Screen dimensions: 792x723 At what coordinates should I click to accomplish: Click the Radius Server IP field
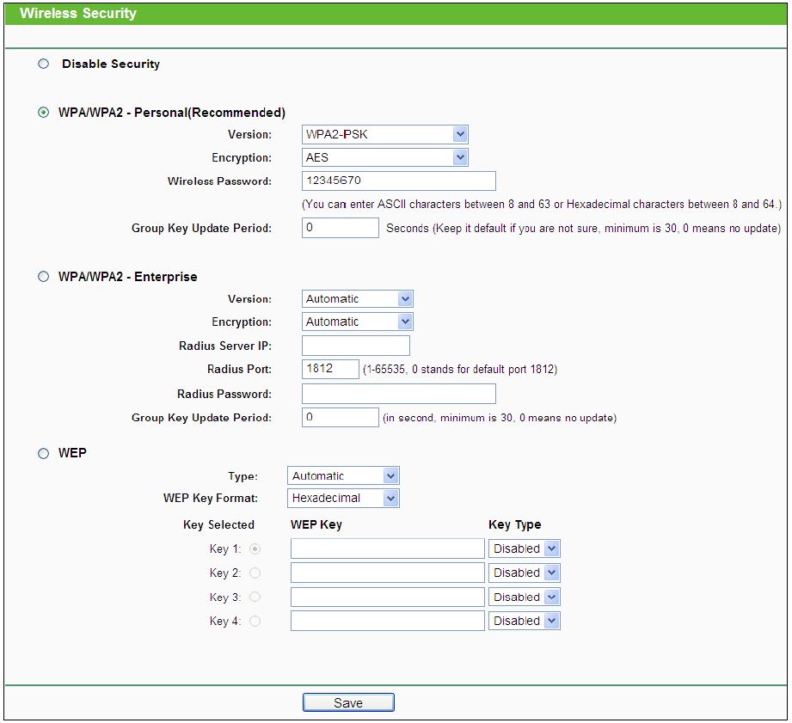tap(356, 346)
